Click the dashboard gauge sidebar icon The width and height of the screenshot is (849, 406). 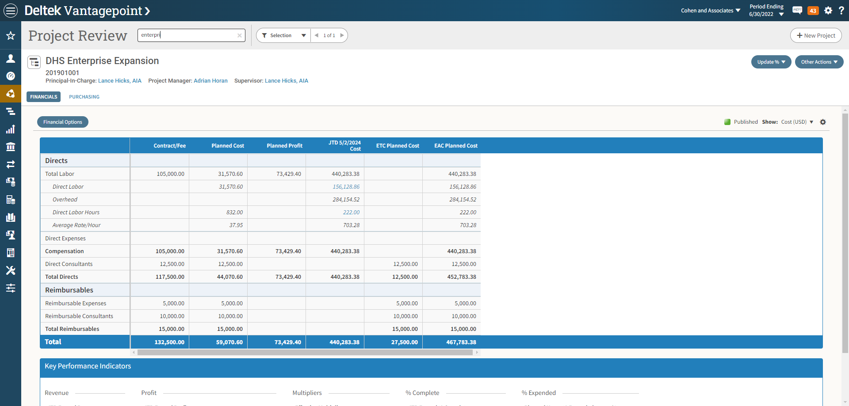11,76
